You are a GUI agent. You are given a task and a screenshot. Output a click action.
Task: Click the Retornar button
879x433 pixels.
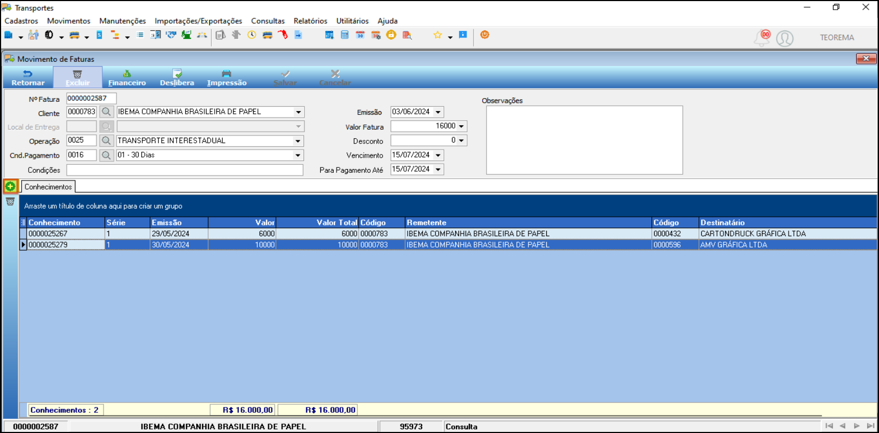coord(28,77)
